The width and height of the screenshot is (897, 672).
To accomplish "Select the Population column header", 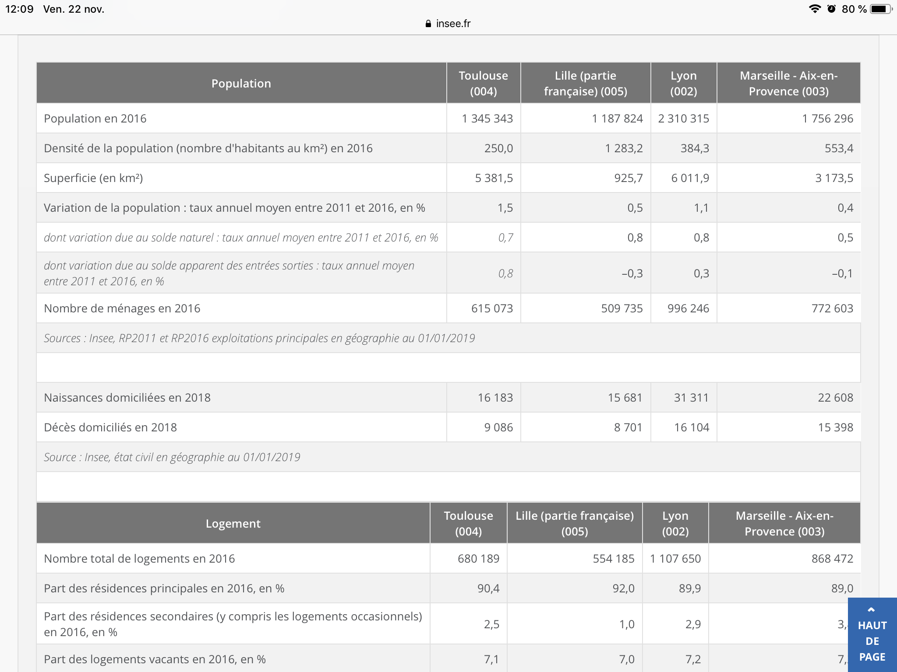I will pyautogui.click(x=241, y=83).
